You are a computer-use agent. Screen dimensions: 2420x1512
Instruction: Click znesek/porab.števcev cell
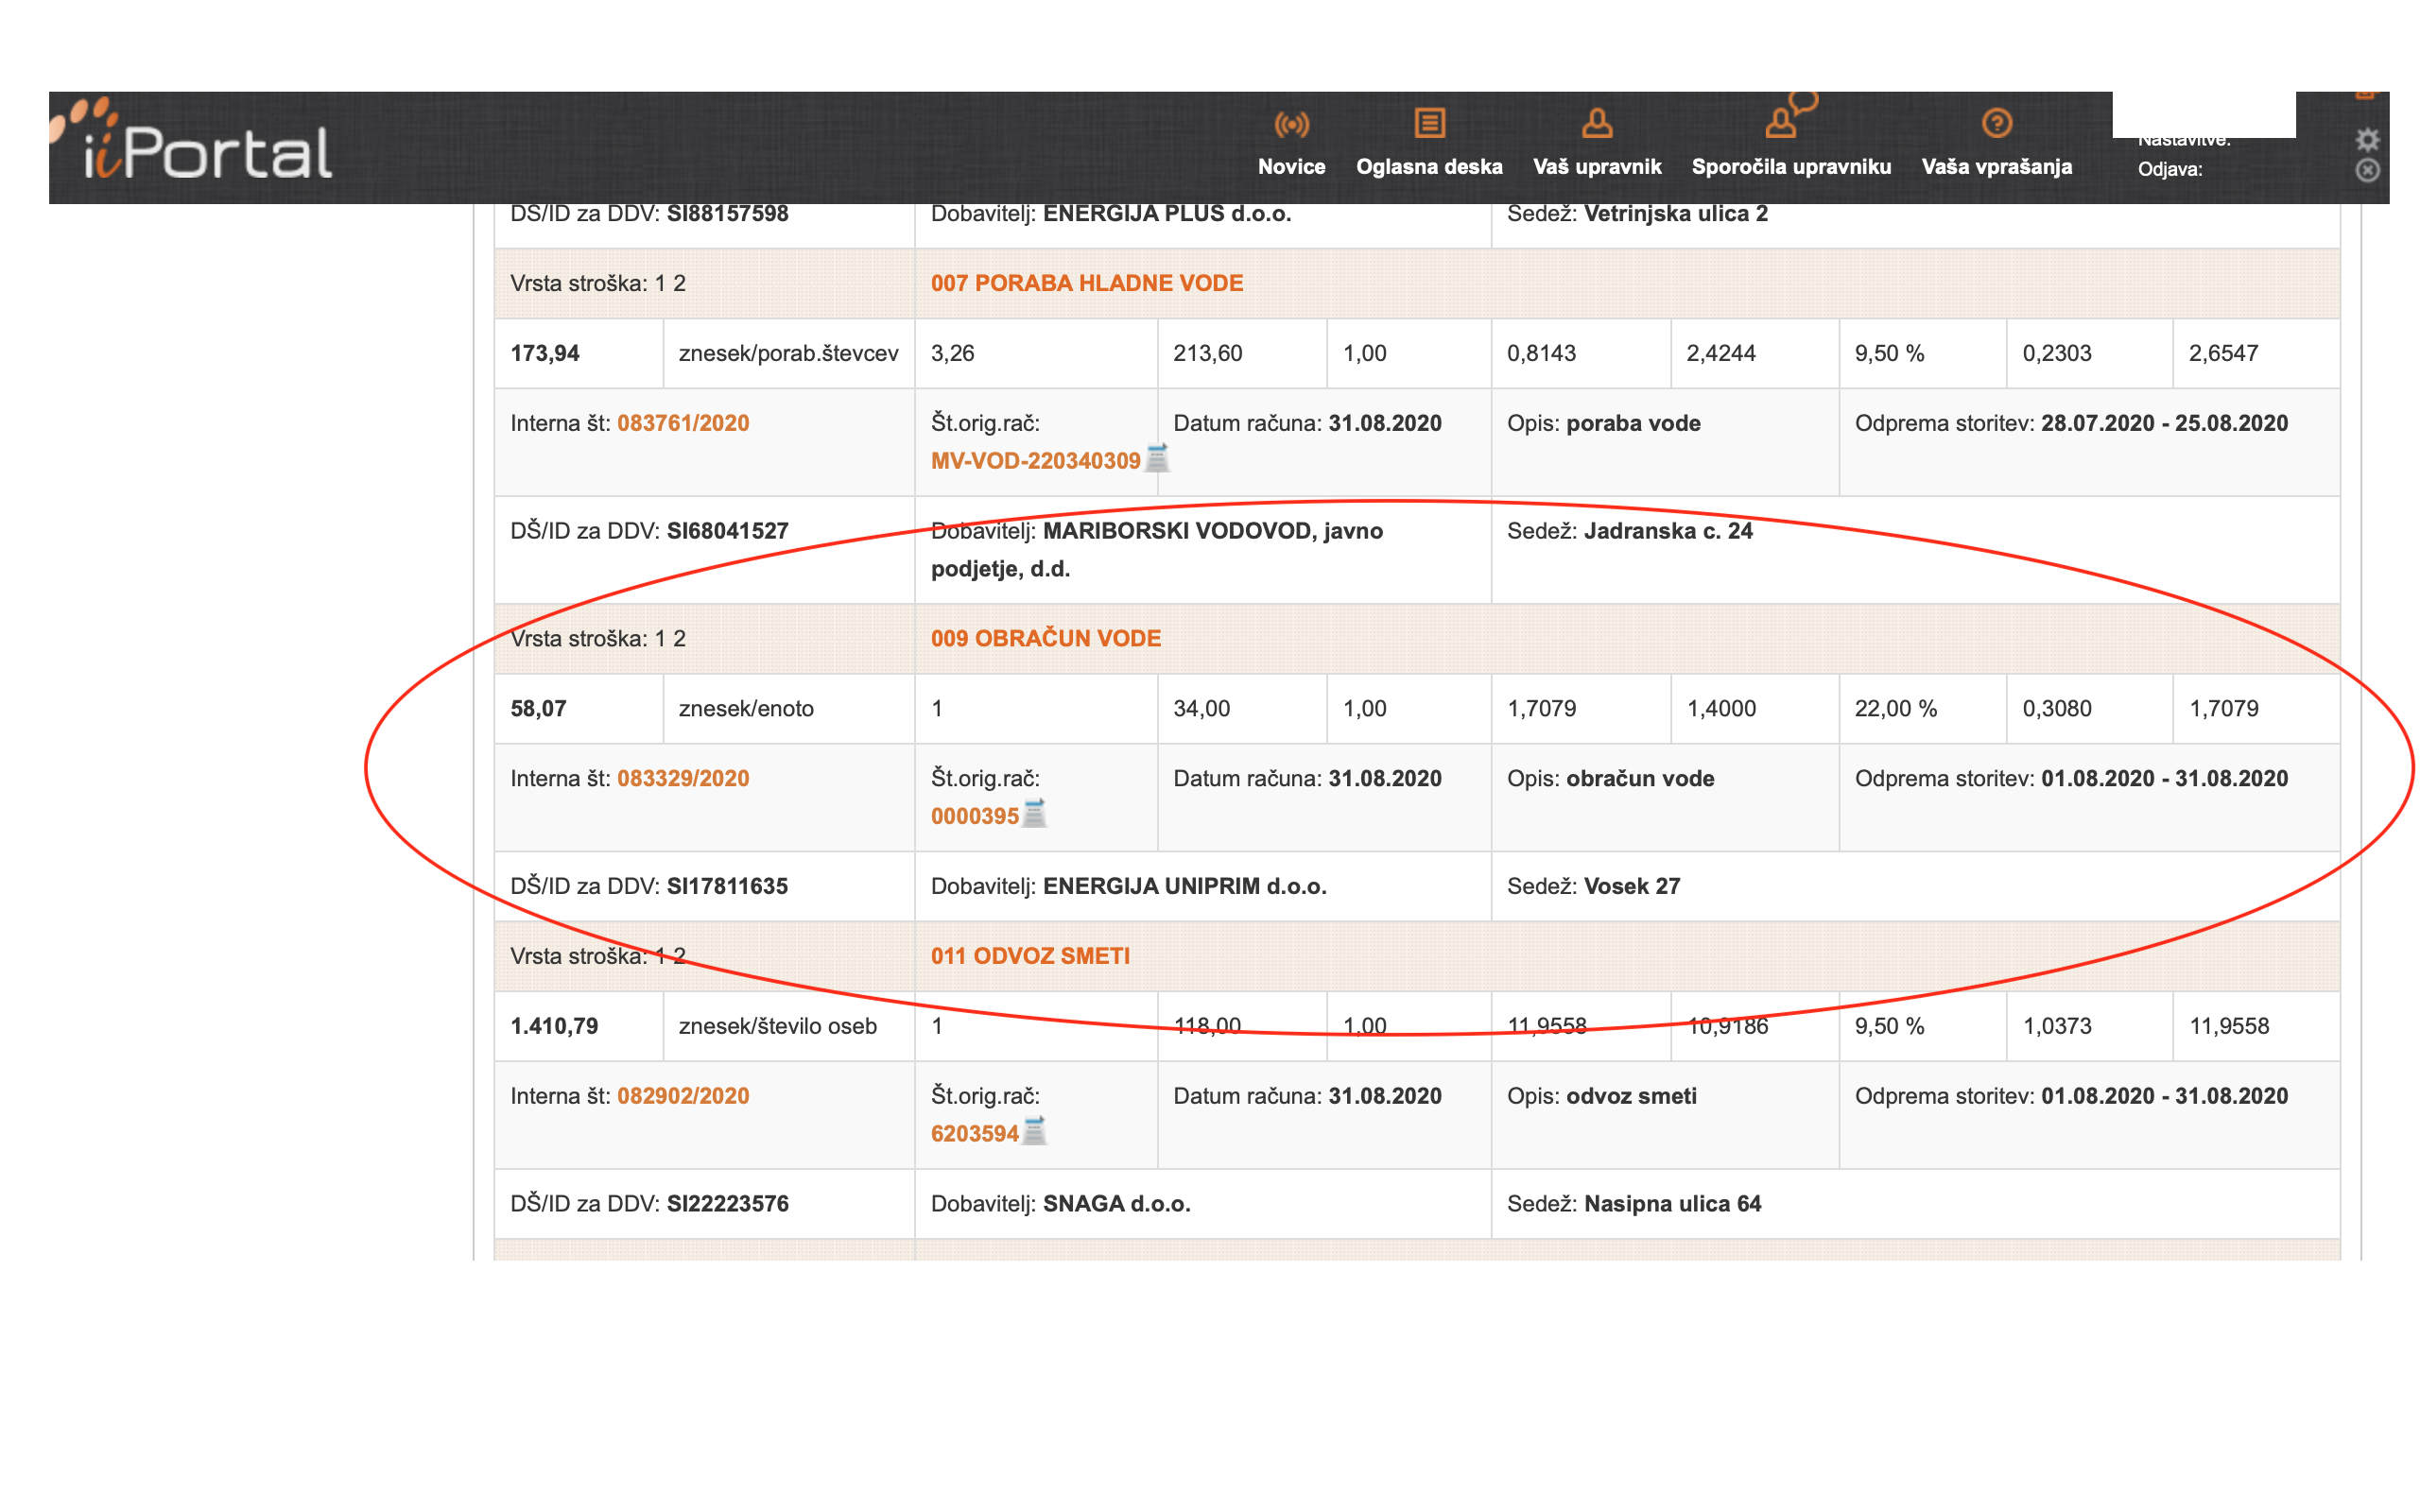789,353
